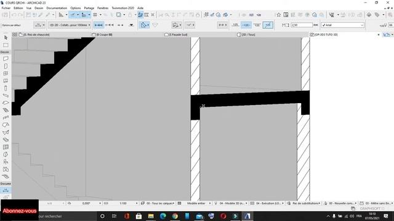Select the Slab tool in toolbox
Image resolution: width=394 pixels, height=221 pixels.
[6, 103]
